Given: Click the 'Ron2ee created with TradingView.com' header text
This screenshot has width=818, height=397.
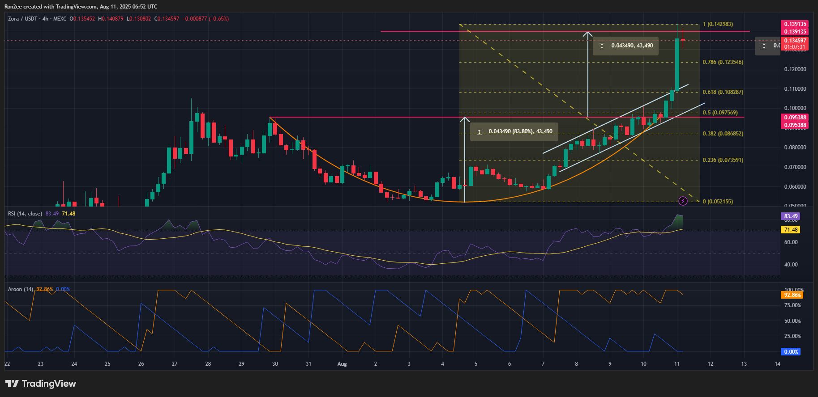Looking at the screenshot, I should pyautogui.click(x=50, y=7).
